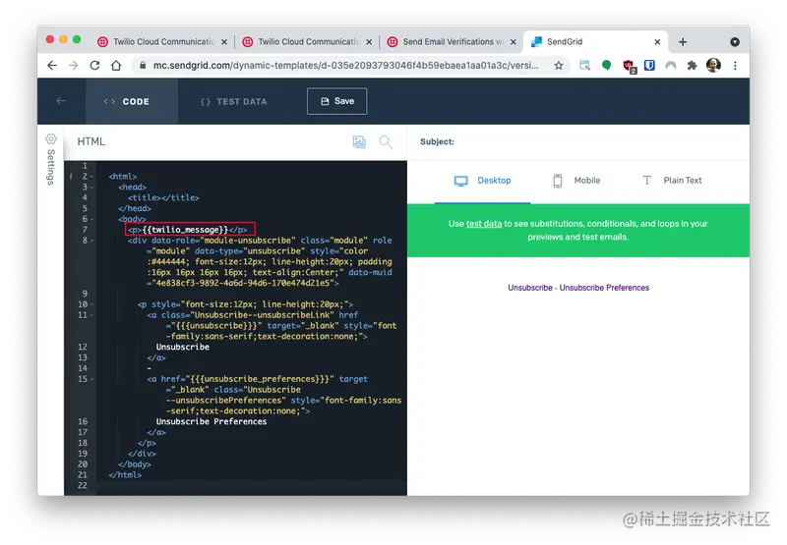
Task: Click the Unsubscribe Preferences link in preview
Action: pos(604,288)
